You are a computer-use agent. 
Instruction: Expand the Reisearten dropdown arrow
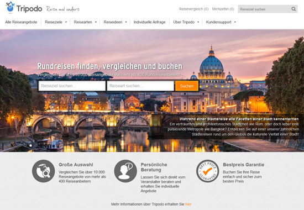pos(96,22)
